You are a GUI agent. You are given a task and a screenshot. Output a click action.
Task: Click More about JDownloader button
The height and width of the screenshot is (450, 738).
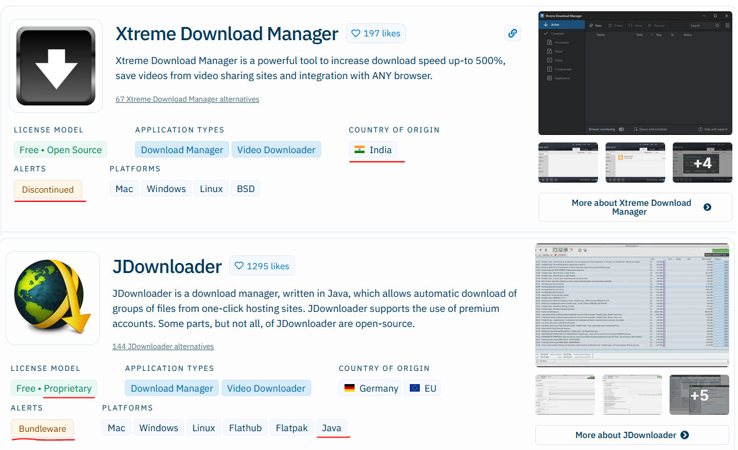point(632,435)
